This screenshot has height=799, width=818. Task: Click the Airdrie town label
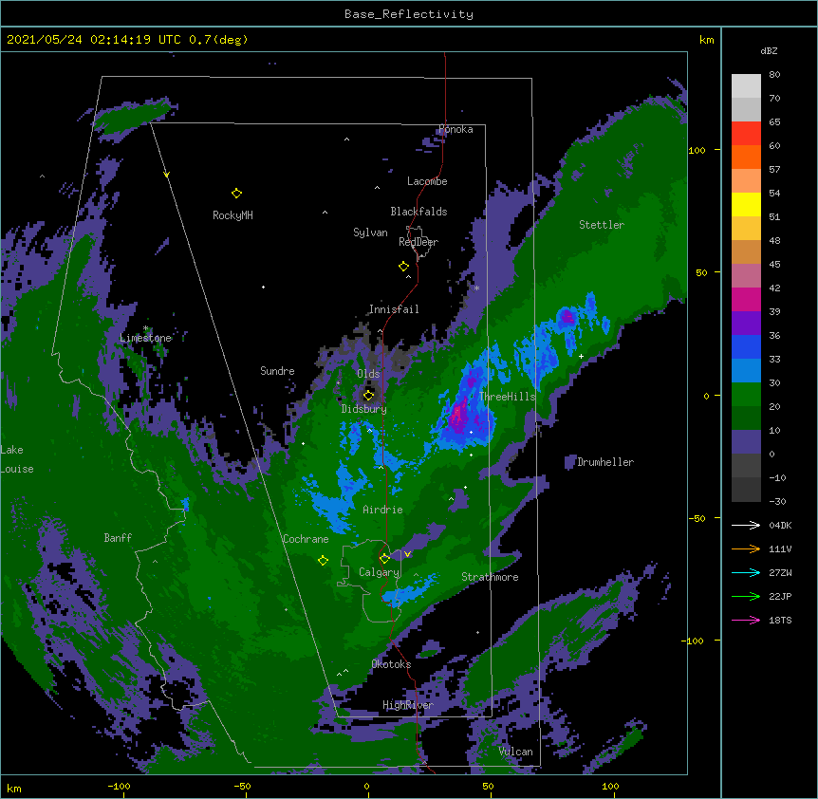click(383, 510)
